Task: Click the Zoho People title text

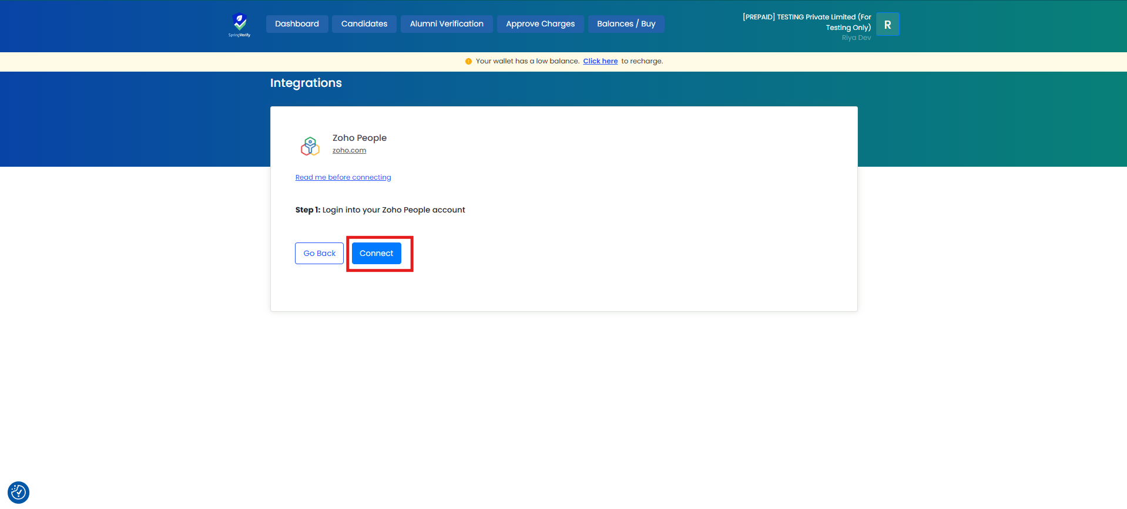Action: click(x=360, y=138)
